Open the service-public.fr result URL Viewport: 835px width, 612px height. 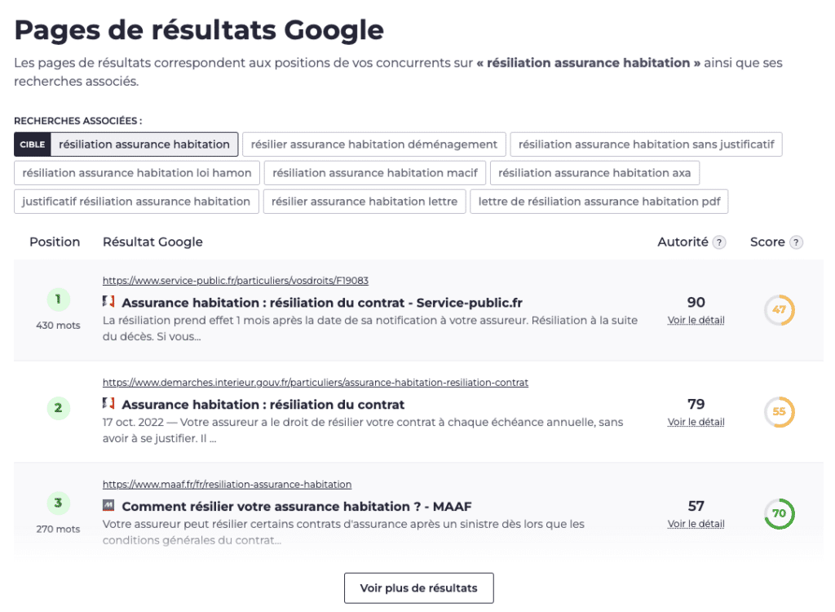tap(235, 280)
